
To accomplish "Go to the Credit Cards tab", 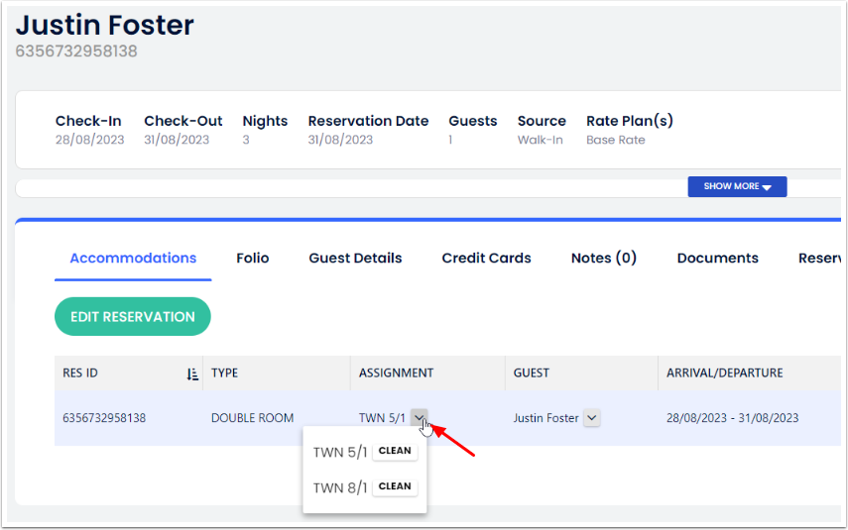I will tap(486, 258).
